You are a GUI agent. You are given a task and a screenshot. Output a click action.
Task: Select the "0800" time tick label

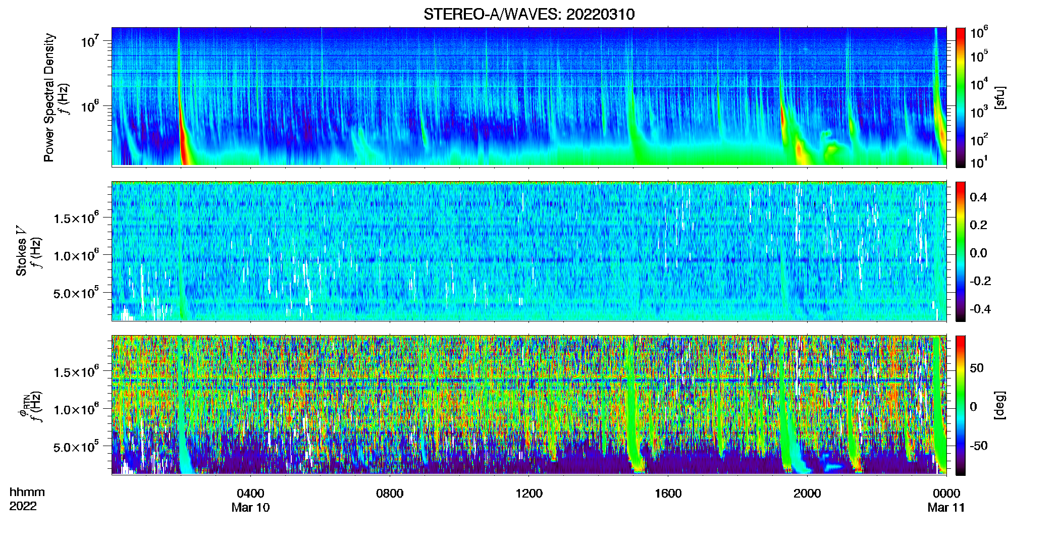click(390, 493)
